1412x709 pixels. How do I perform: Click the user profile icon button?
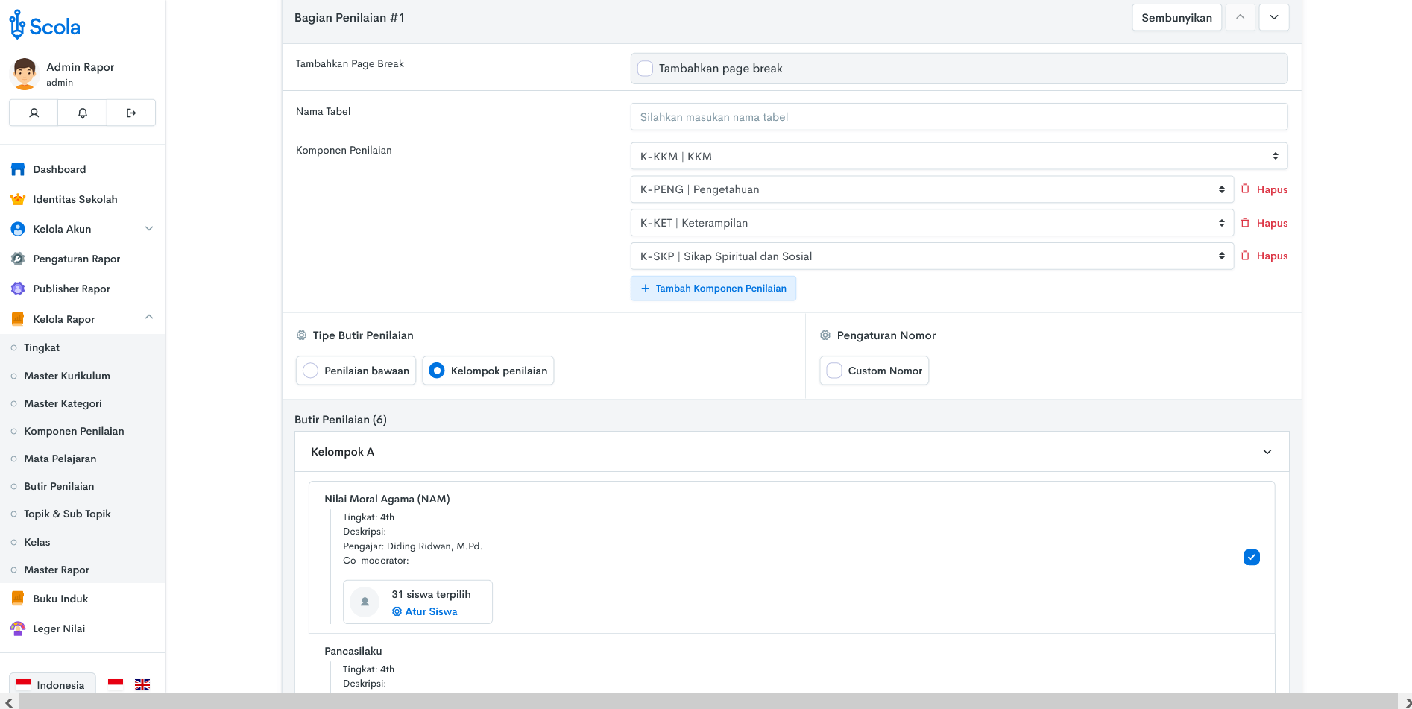pyautogui.click(x=34, y=113)
